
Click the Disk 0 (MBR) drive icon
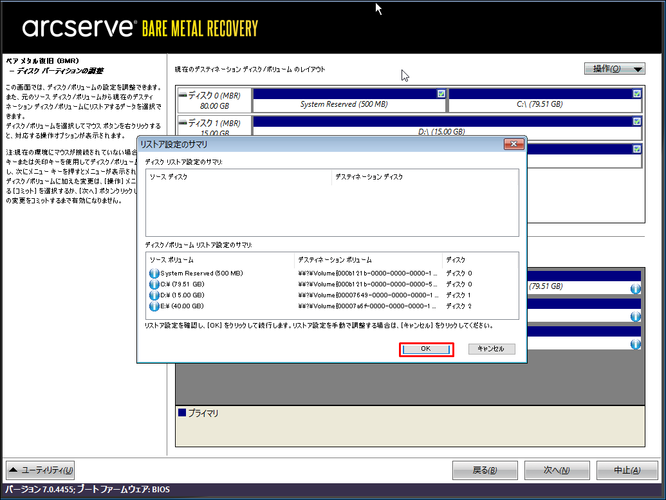(x=183, y=95)
